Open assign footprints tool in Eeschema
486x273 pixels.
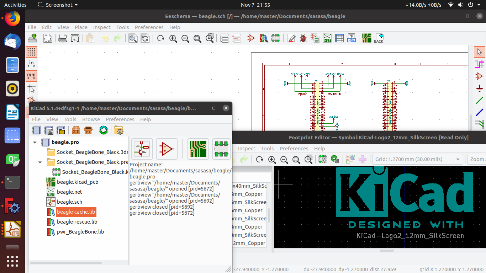(315, 38)
